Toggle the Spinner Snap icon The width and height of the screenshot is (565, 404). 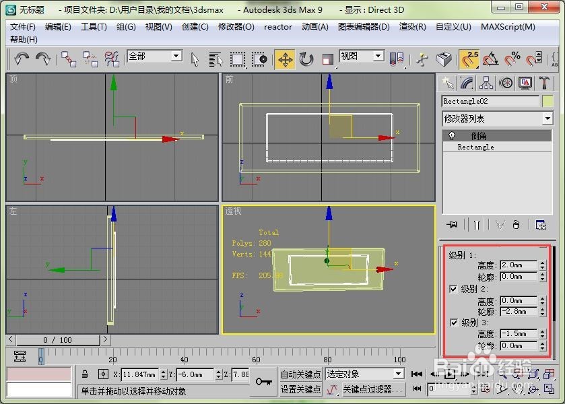(533, 59)
